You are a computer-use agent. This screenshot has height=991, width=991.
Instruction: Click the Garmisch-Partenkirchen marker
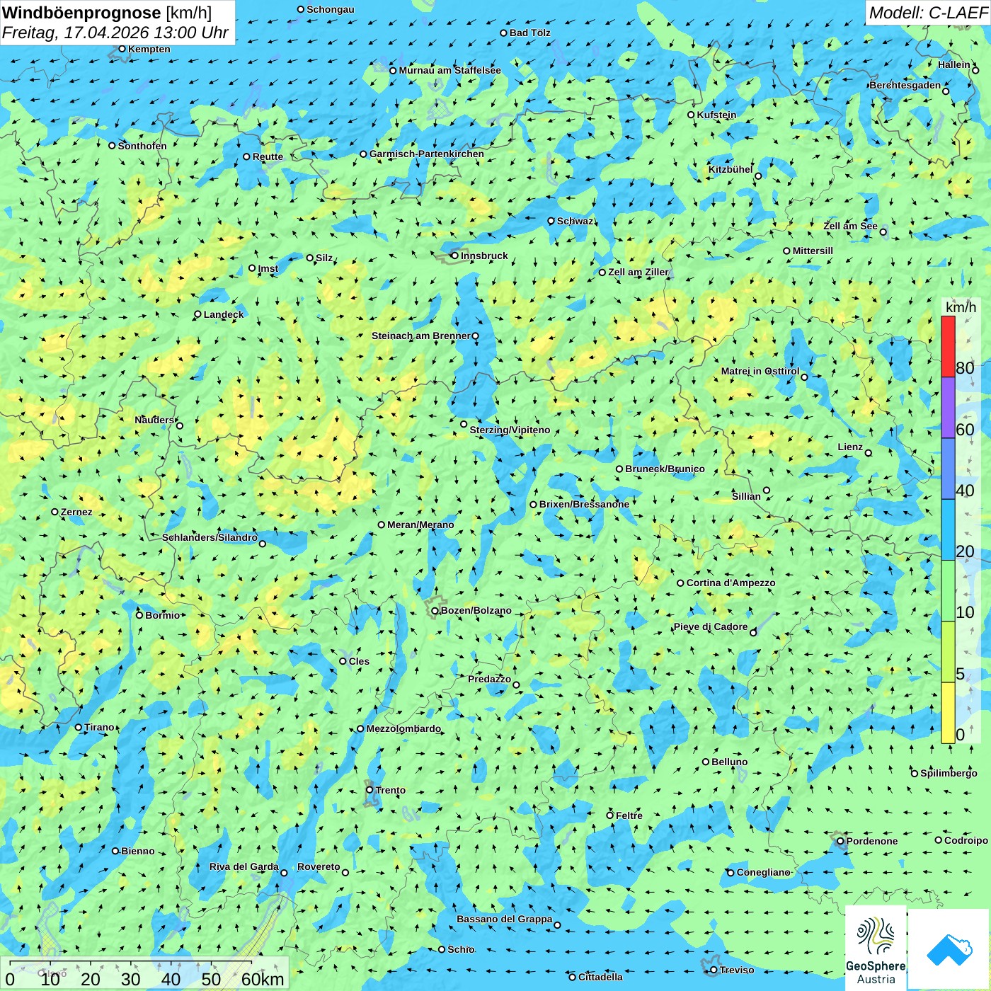[364, 154]
